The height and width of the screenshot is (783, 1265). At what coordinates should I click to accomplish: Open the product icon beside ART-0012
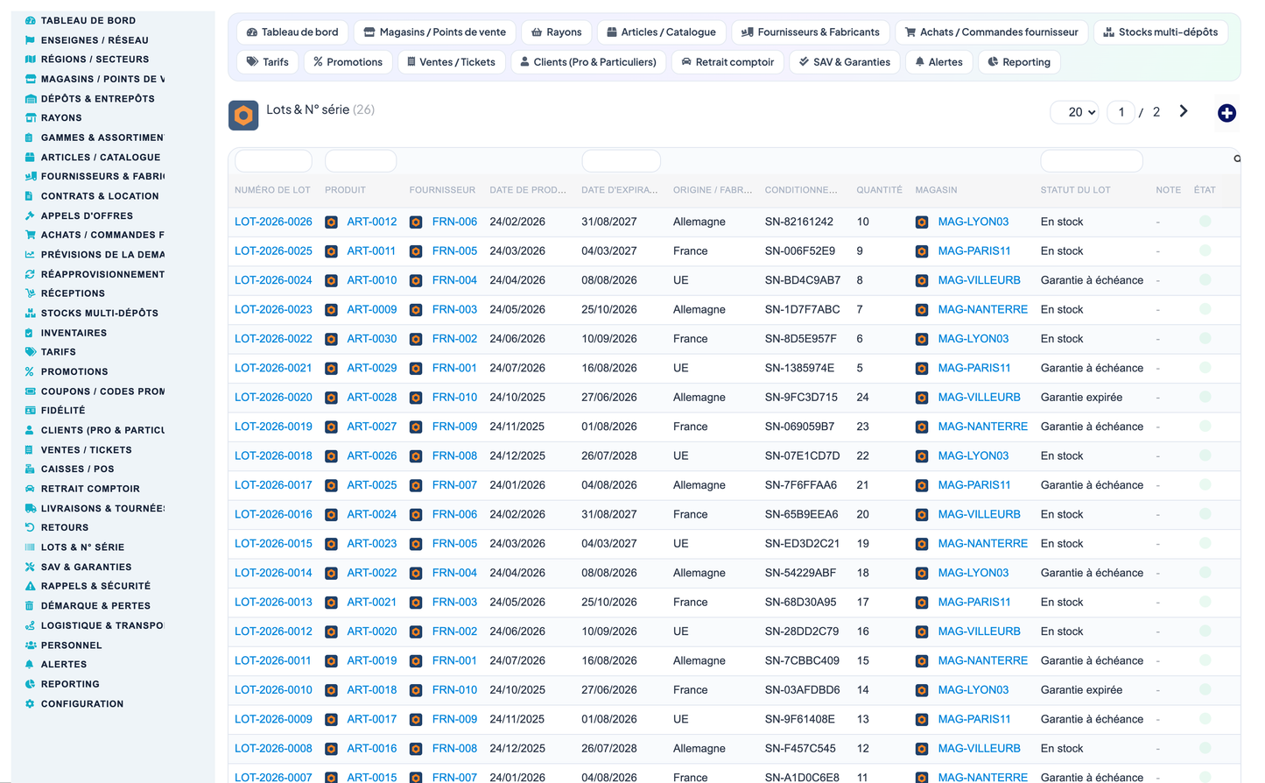(331, 222)
